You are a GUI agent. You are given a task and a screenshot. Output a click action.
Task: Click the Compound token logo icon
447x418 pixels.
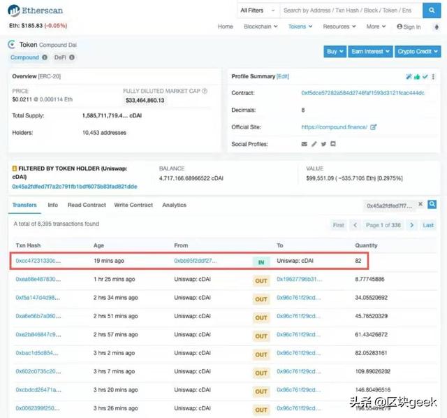[x=12, y=45]
